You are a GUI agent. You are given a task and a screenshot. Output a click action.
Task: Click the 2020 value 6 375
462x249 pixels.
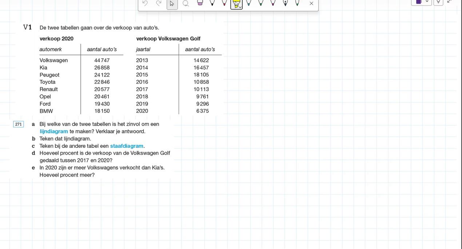coord(203,111)
